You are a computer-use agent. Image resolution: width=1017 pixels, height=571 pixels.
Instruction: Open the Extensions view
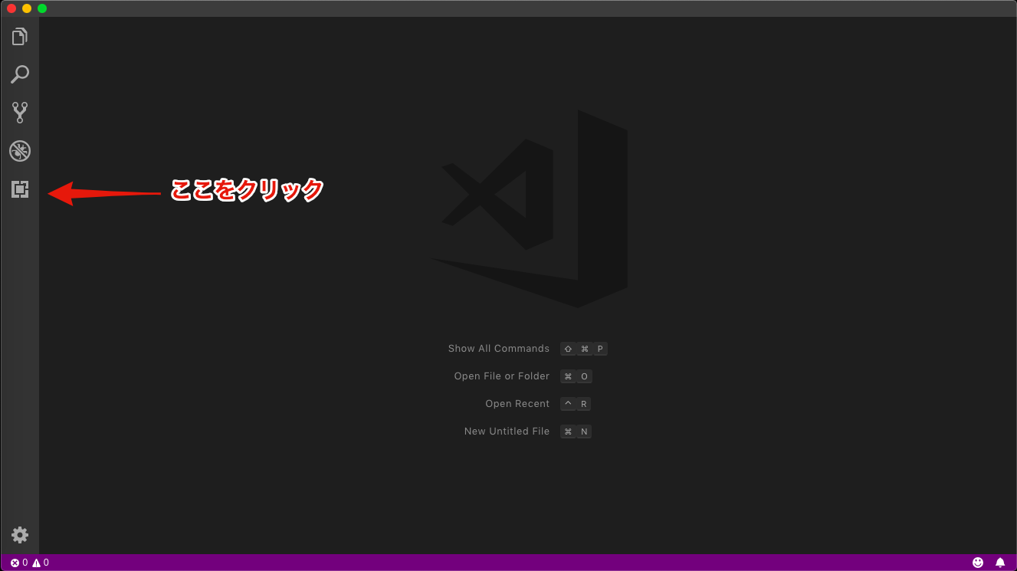(x=20, y=189)
